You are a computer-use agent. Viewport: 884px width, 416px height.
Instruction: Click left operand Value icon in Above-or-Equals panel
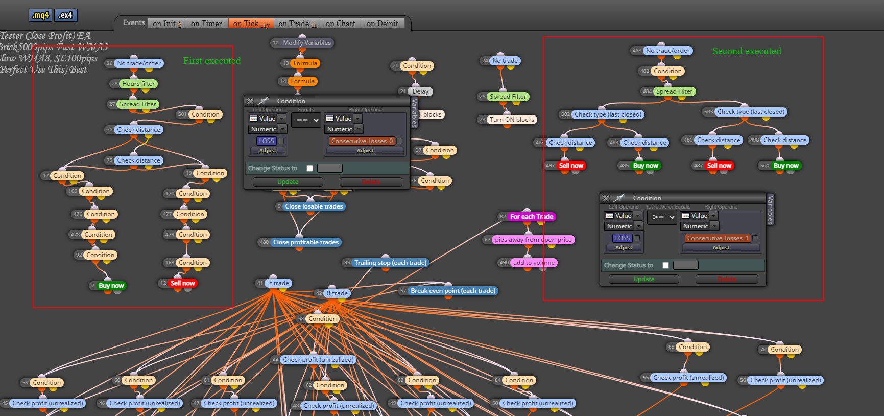(610, 216)
